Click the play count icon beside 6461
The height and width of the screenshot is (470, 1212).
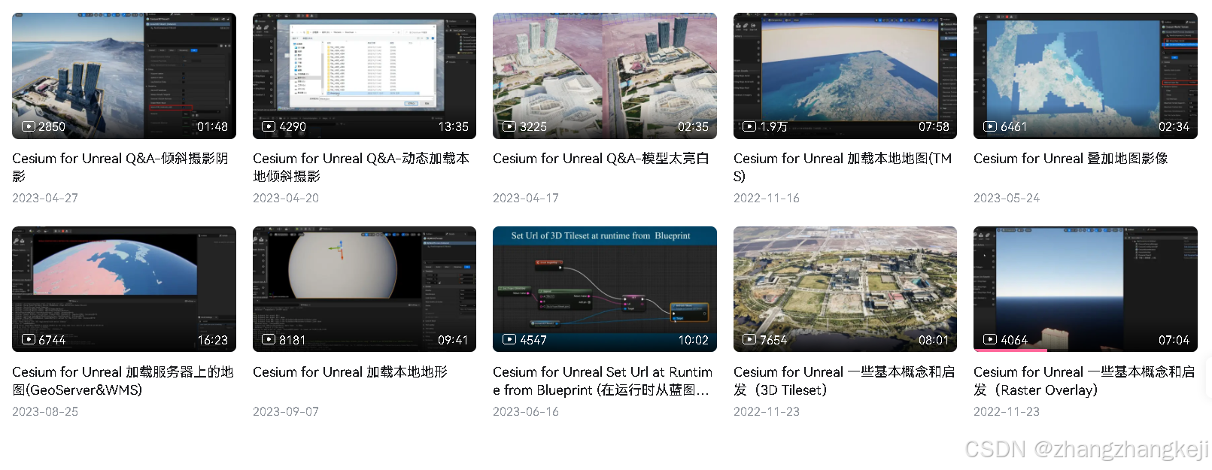tap(989, 126)
